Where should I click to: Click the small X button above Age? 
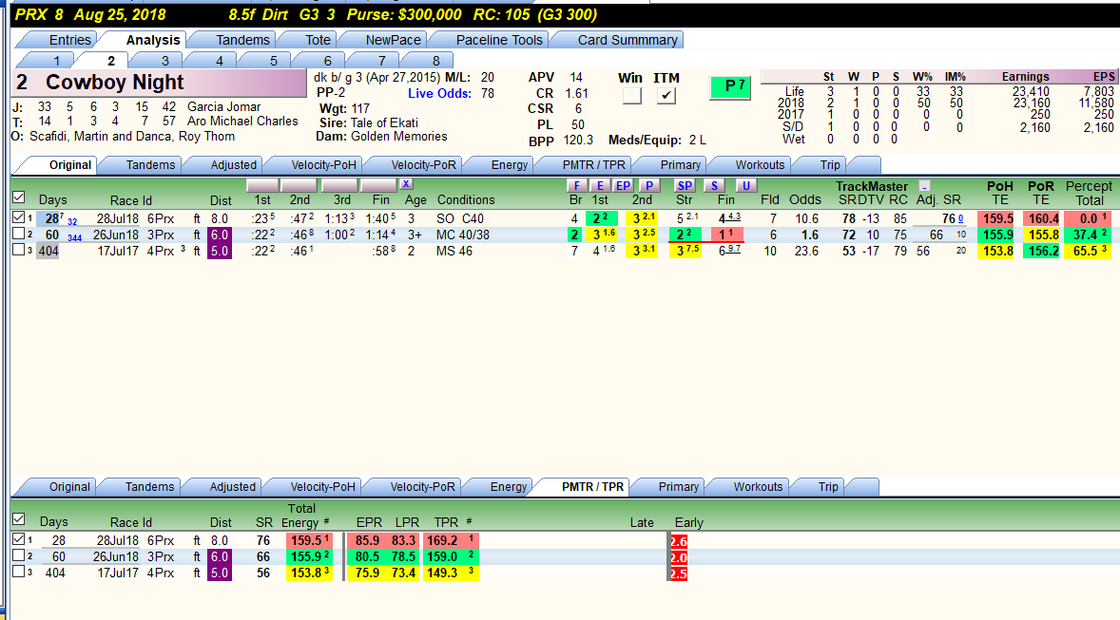(x=406, y=184)
